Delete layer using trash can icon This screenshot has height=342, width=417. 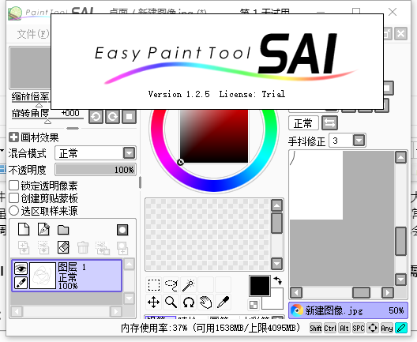(x=83, y=247)
